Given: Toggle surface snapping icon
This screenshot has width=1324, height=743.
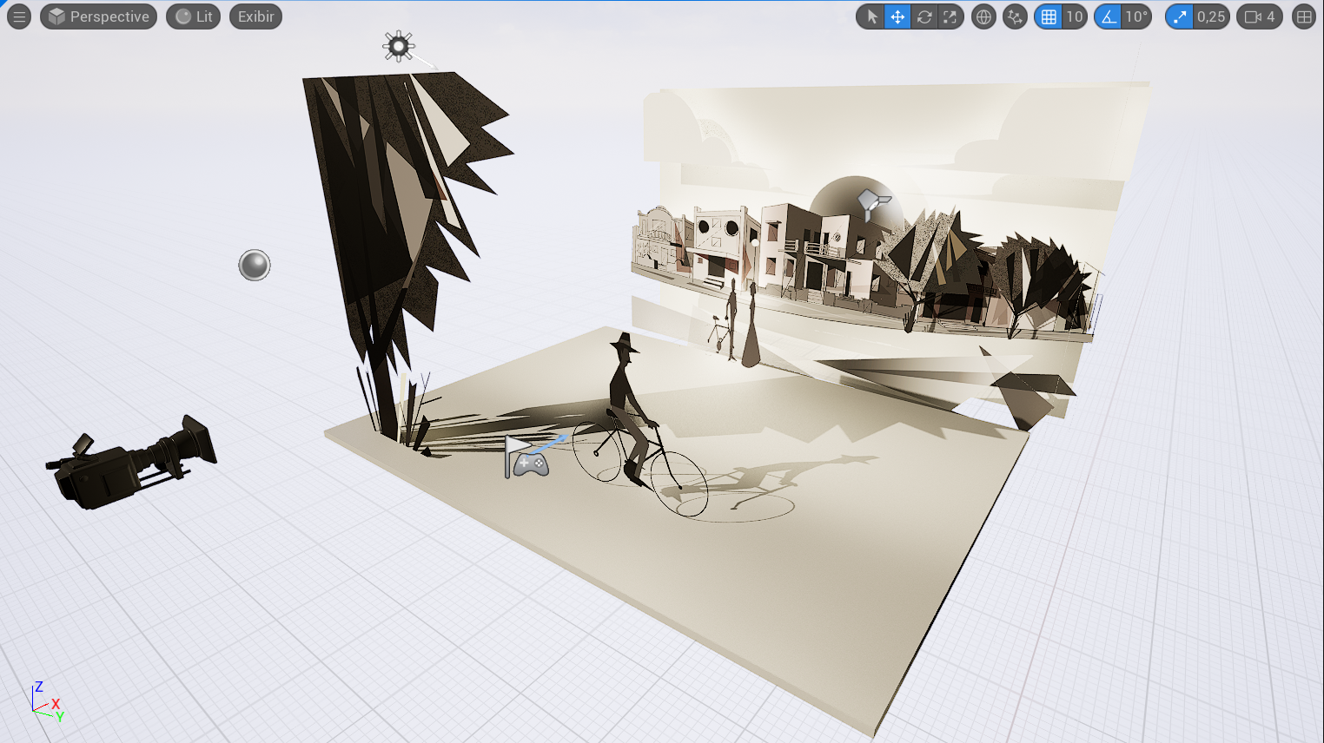Looking at the screenshot, I should point(1015,16).
